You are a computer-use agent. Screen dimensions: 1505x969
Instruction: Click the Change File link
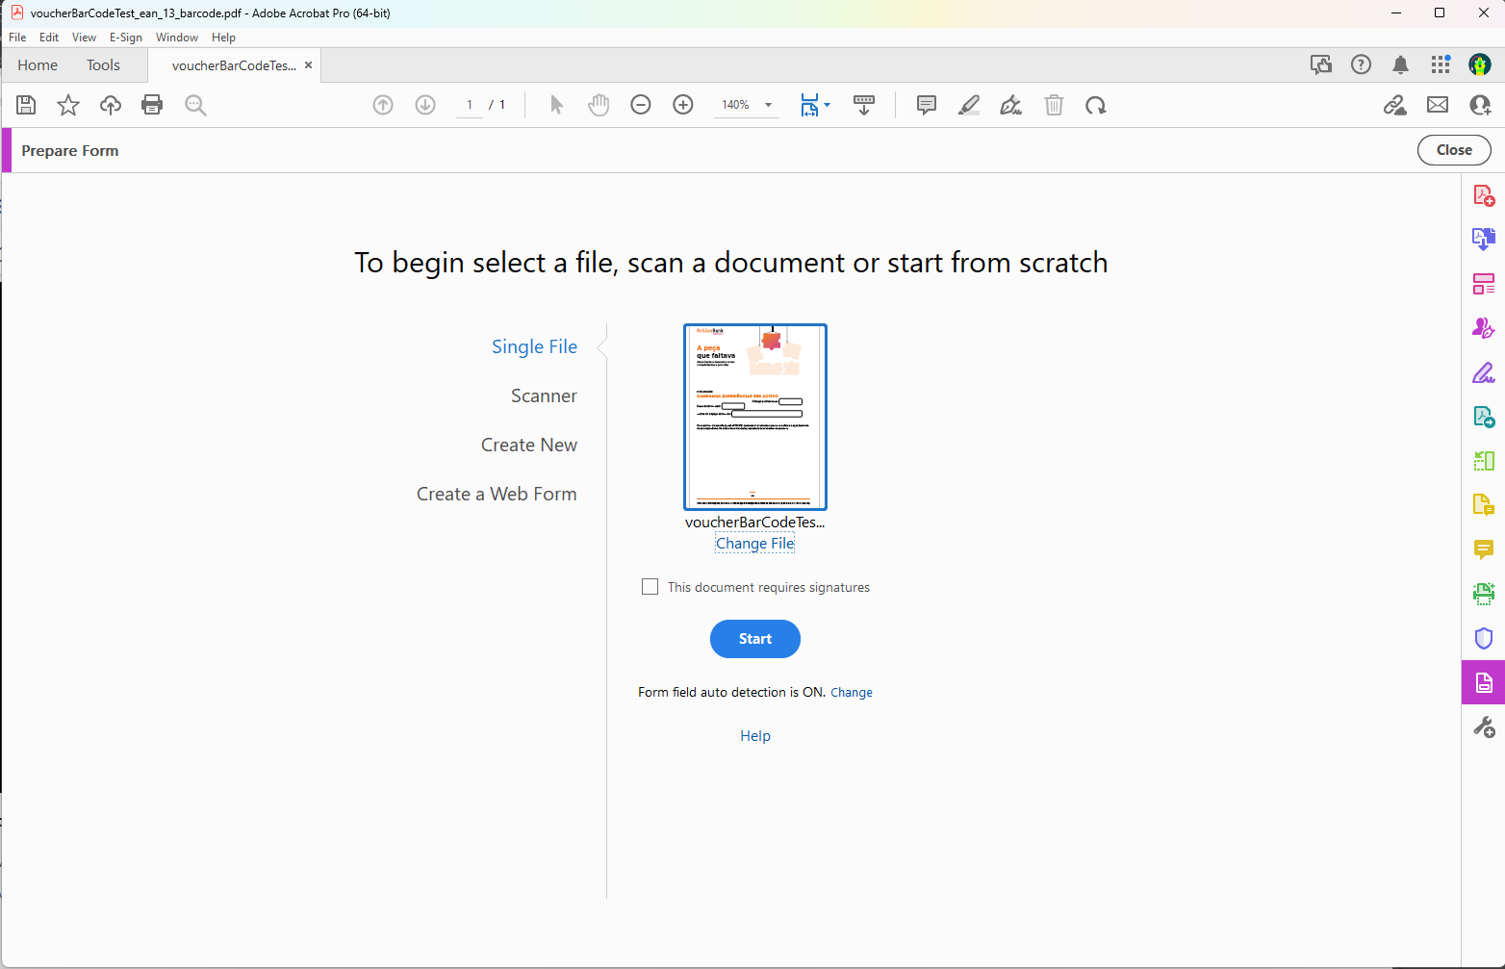[754, 544]
